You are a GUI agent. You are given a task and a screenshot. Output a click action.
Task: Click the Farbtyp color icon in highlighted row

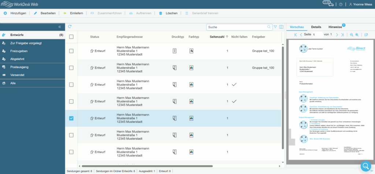pos(191,118)
